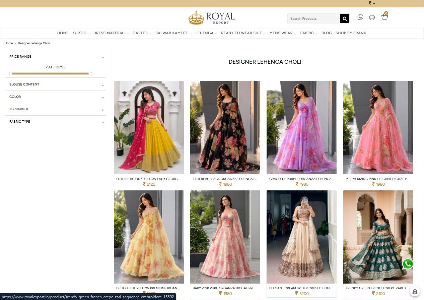The width and height of the screenshot is (424, 300).
Task: Open SHOP BY BRAND page
Action: (351, 33)
